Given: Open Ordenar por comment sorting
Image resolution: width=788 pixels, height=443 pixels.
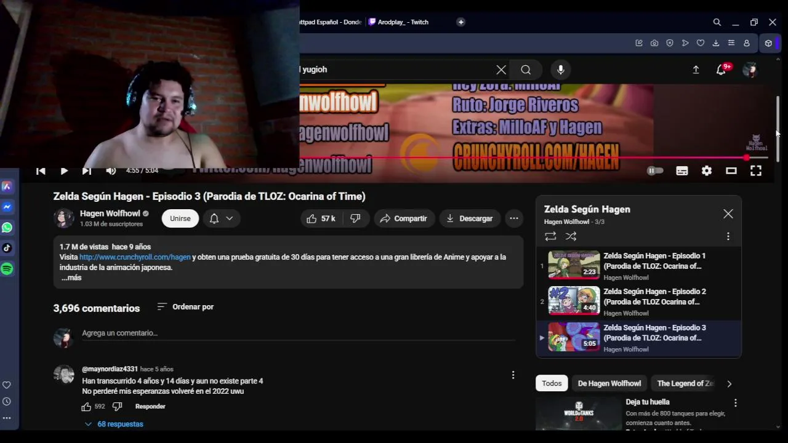Looking at the screenshot, I should click(x=185, y=306).
